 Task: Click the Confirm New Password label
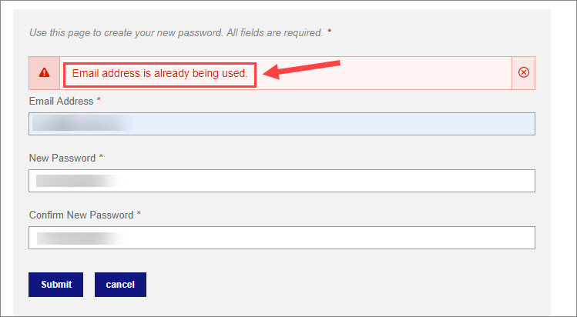click(x=82, y=215)
